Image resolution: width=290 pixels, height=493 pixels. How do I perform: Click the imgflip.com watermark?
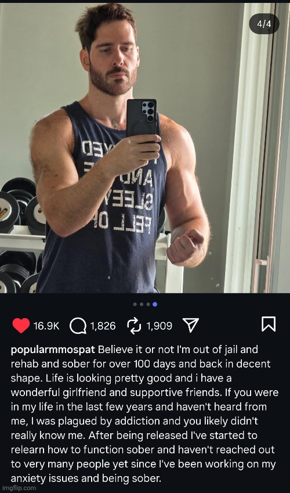click(18, 488)
